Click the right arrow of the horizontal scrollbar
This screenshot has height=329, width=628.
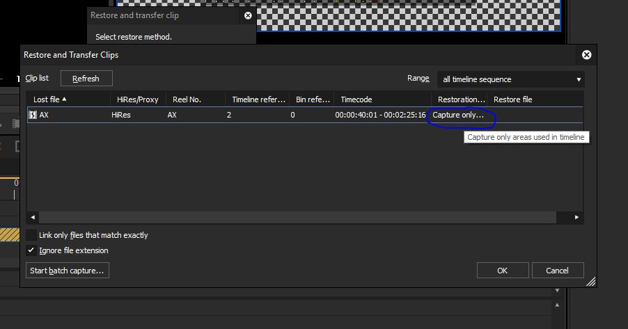pos(576,217)
